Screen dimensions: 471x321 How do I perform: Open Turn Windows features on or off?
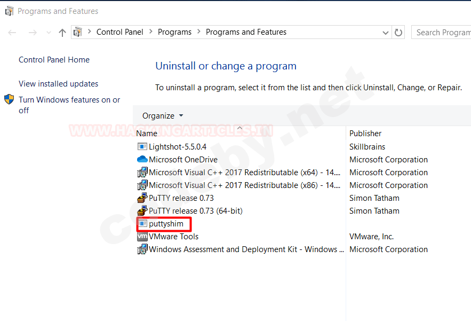click(x=69, y=105)
